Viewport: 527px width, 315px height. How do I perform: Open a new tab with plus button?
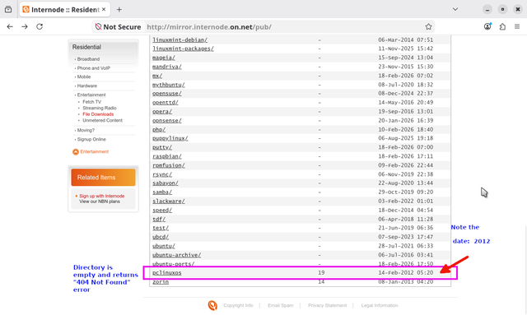click(x=119, y=9)
